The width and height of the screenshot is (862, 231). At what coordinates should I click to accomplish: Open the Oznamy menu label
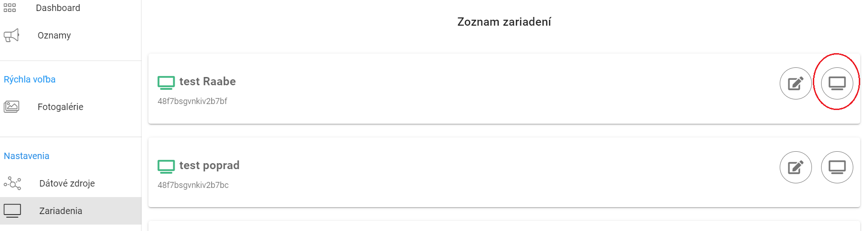coord(54,35)
